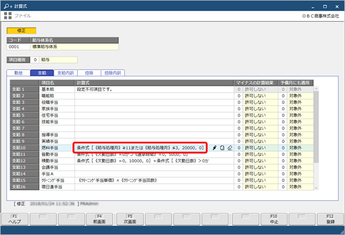Click the vertical scrollbar thumb in the table
The height and width of the screenshot is (235, 345).
click(x=316, y=127)
